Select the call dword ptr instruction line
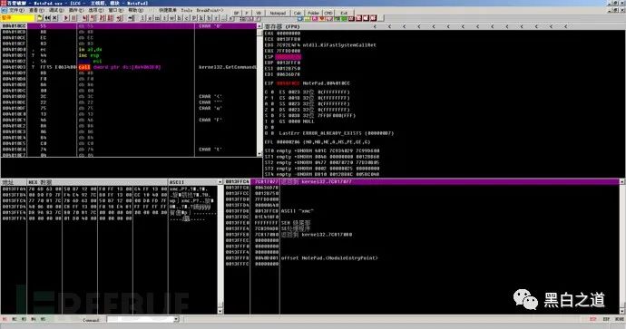 pyautogui.click(x=129, y=67)
